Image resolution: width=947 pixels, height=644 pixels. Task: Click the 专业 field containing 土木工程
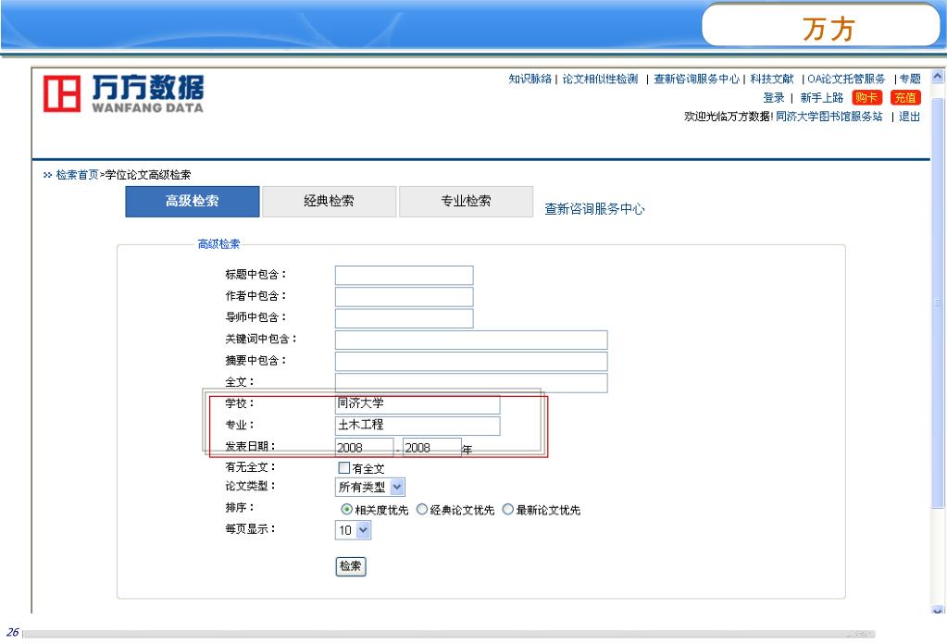pyautogui.click(x=417, y=426)
